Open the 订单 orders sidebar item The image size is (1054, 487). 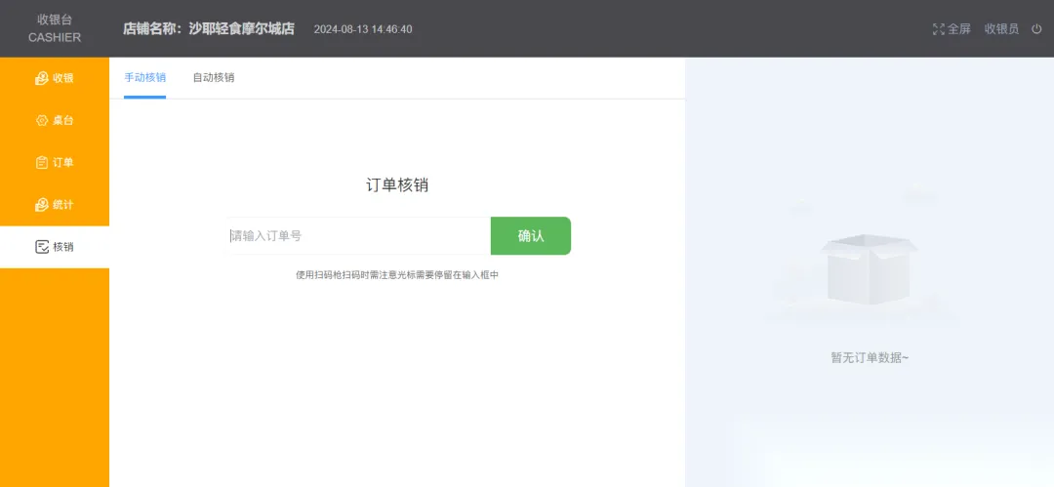click(55, 163)
